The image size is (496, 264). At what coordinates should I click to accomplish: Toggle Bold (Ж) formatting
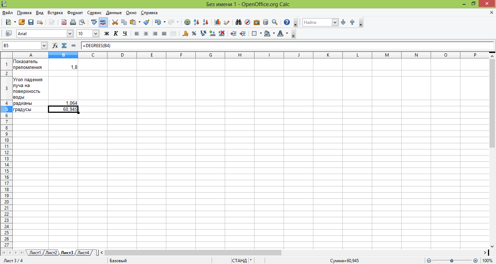click(107, 33)
